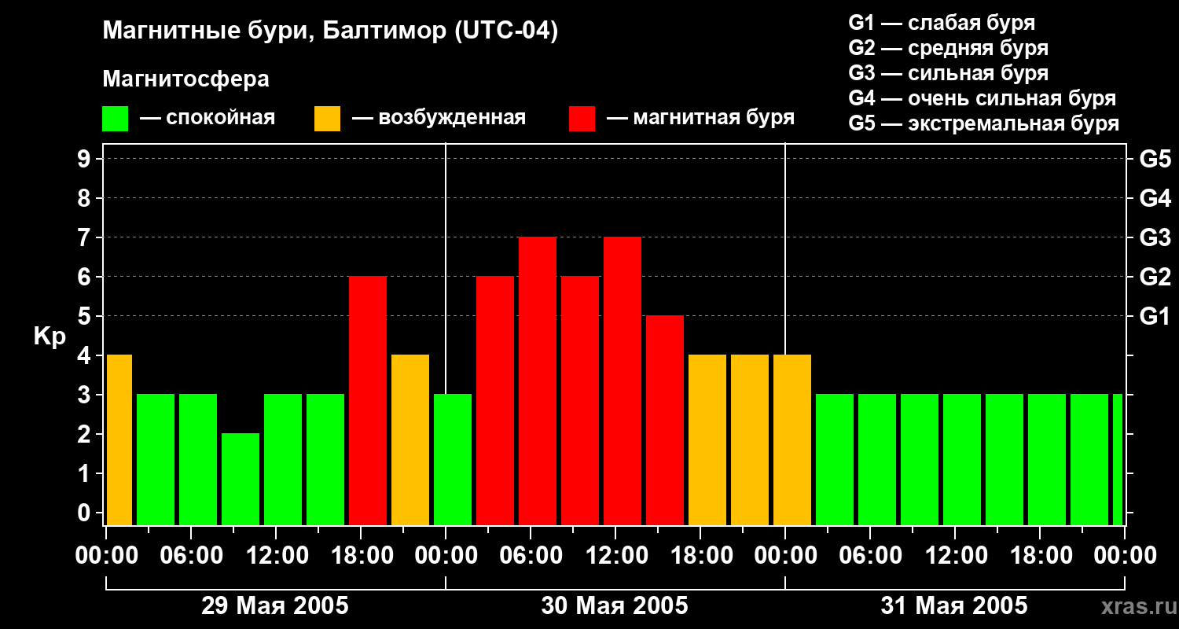Image resolution: width=1179 pixels, height=629 pixels.
Task: Click the G4 tick label on right axis
Action: pos(1155,198)
